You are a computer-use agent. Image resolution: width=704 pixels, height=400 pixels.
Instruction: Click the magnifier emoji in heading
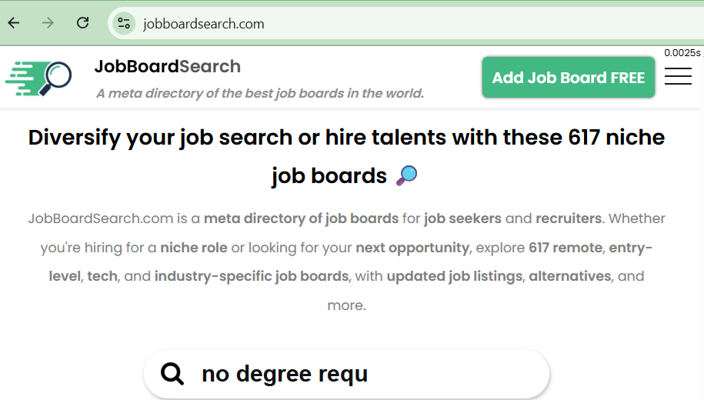(x=406, y=176)
